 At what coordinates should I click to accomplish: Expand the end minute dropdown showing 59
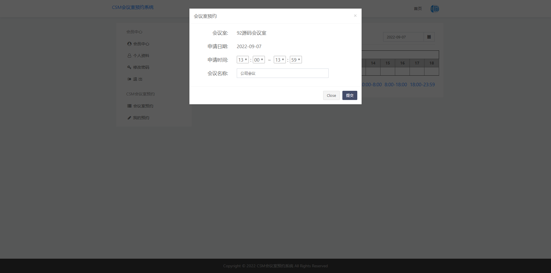click(296, 60)
